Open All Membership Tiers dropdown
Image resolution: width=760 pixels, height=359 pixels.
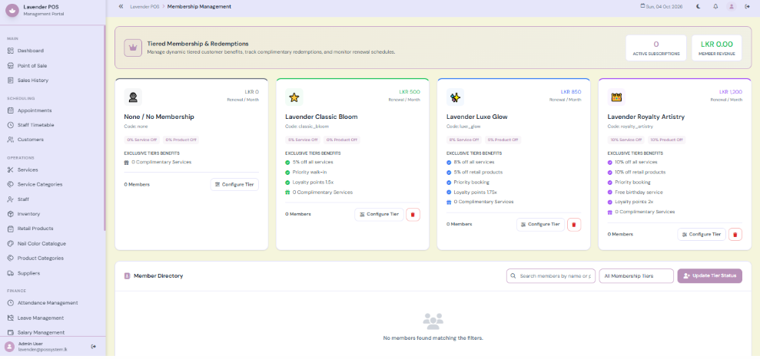tap(636, 276)
